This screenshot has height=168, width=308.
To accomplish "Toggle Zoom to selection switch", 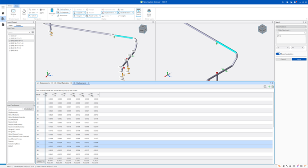I will pyautogui.click(x=278, y=54).
